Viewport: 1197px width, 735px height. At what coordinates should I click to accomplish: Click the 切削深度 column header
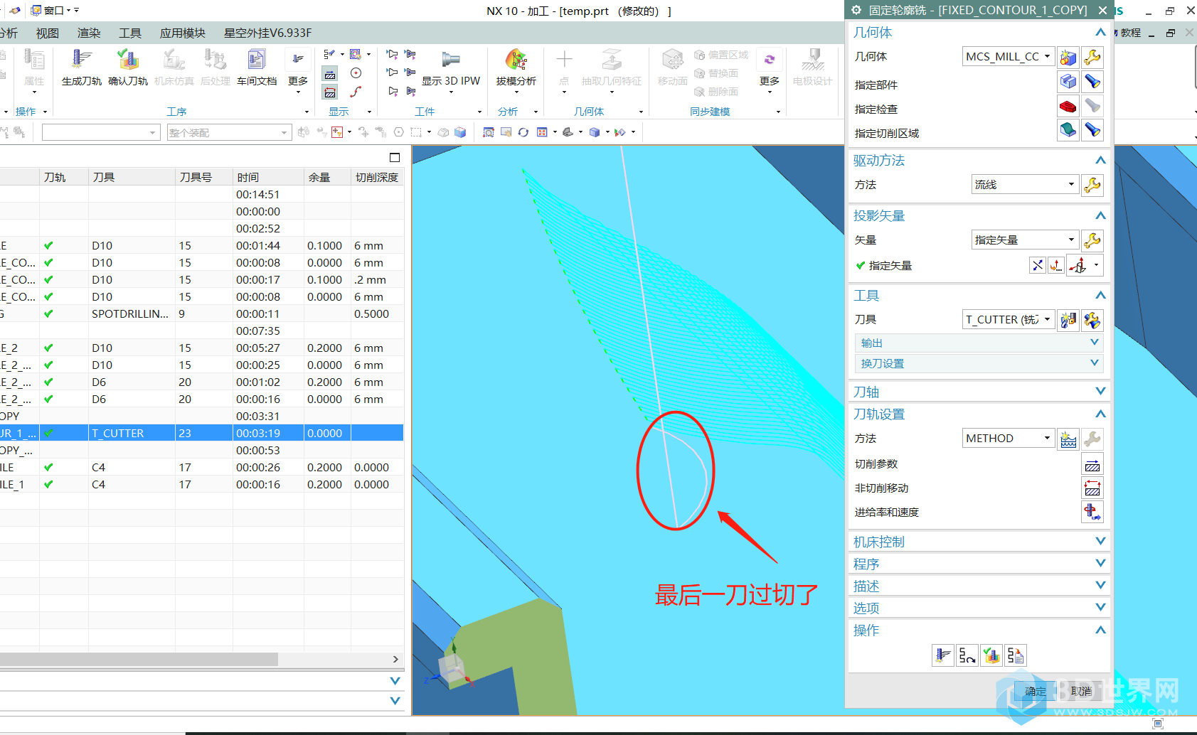377,177
